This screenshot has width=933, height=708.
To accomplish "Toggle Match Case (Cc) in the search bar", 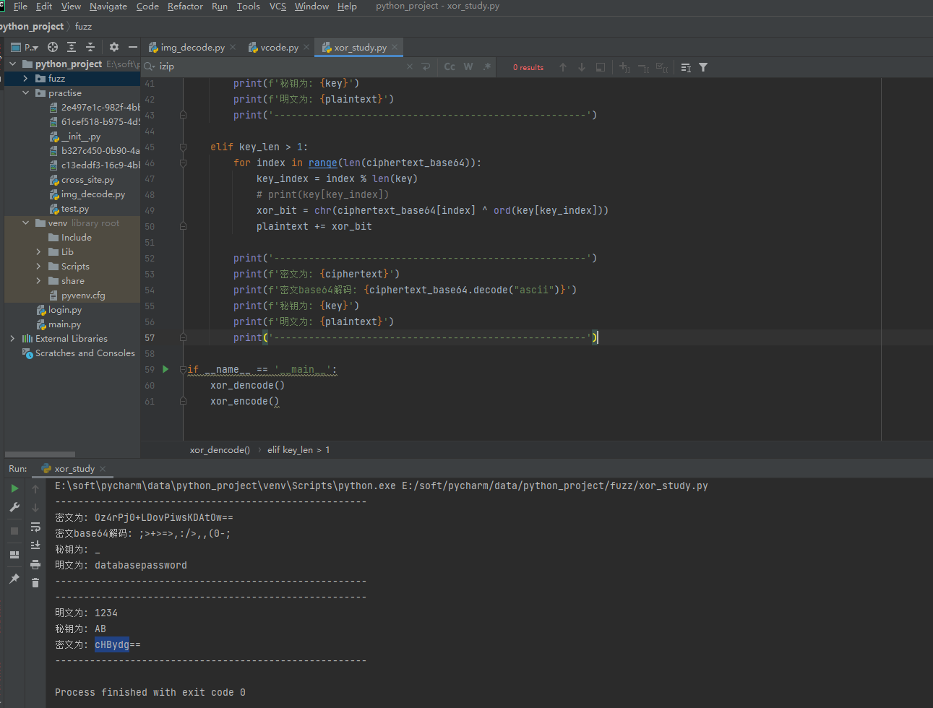I will pyautogui.click(x=450, y=66).
